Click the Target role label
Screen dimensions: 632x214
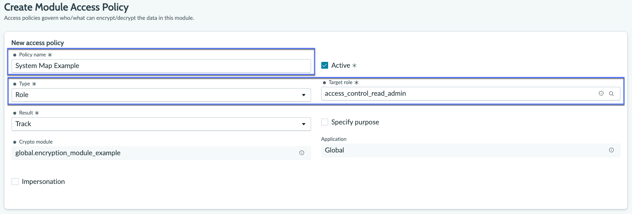[x=340, y=82]
